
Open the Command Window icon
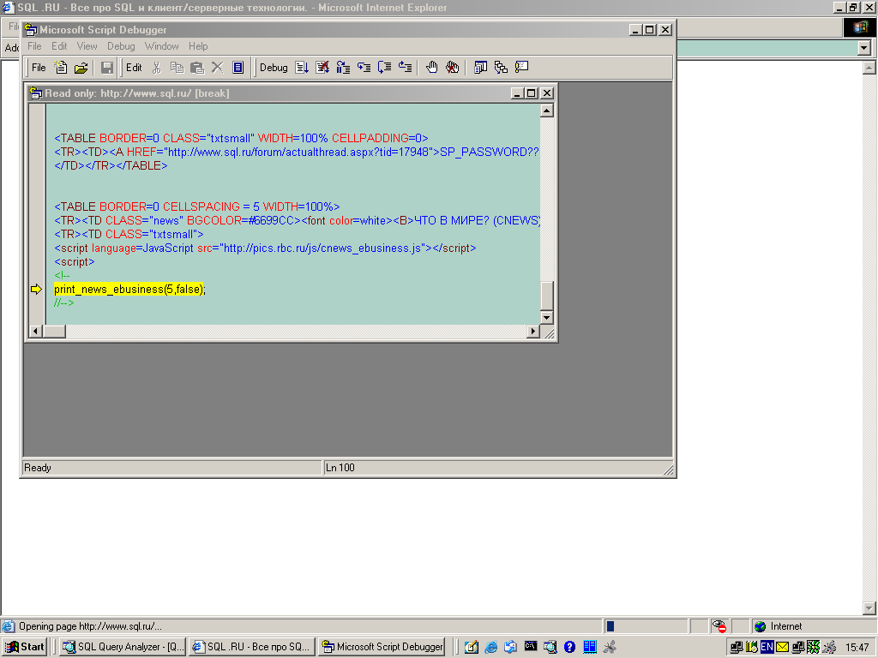[521, 68]
